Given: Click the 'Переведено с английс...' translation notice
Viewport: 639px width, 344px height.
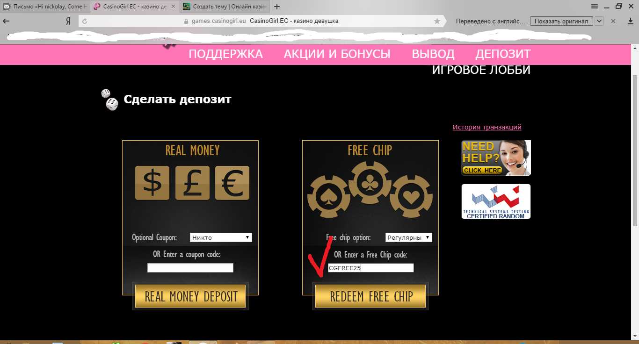Looking at the screenshot, I should pyautogui.click(x=491, y=21).
